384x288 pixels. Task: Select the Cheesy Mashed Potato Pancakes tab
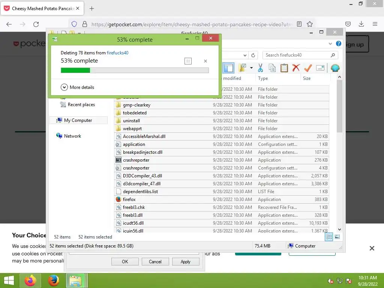tap(42, 8)
